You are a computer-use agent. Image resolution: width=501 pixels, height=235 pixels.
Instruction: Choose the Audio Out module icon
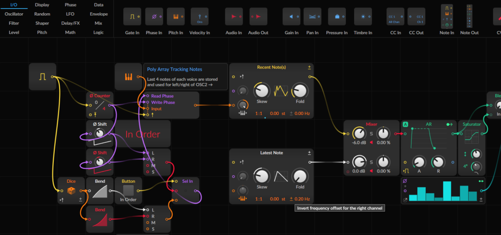click(x=258, y=17)
